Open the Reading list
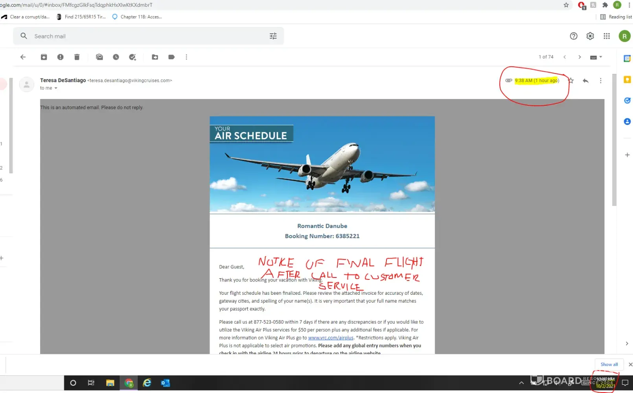 point(616,17)
